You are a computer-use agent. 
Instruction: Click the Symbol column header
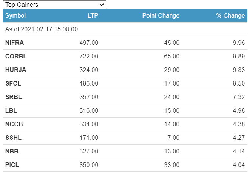tap(15, 16)
